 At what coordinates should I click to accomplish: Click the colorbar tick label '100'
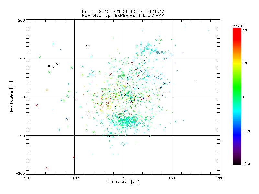point(245,63)
